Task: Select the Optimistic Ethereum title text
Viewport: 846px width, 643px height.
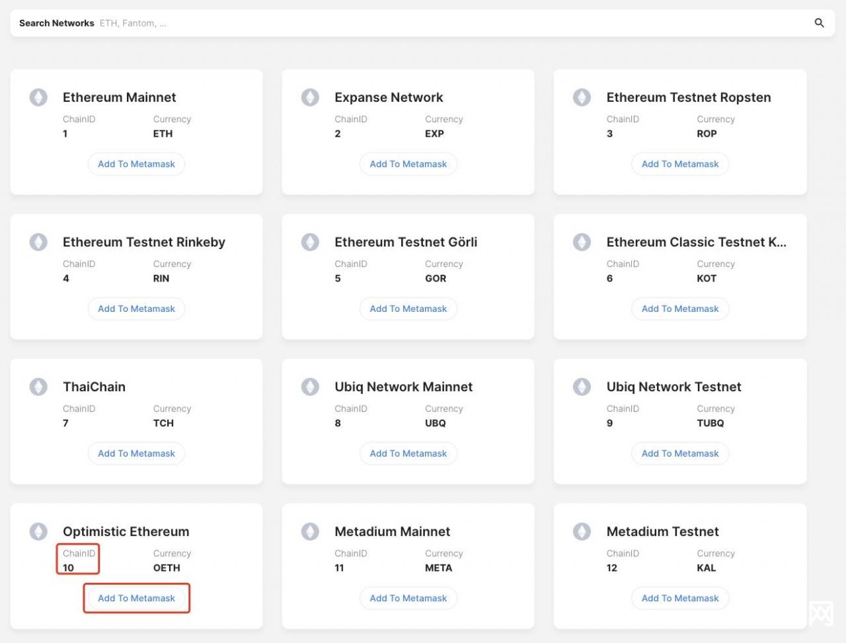Action: pyautogui.click(x=126, y=531)
